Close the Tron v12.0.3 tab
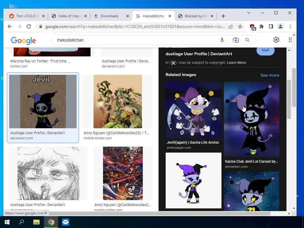The height and width of the screenshot is (228, 304). pyautogui.click(x=43, y=16)
